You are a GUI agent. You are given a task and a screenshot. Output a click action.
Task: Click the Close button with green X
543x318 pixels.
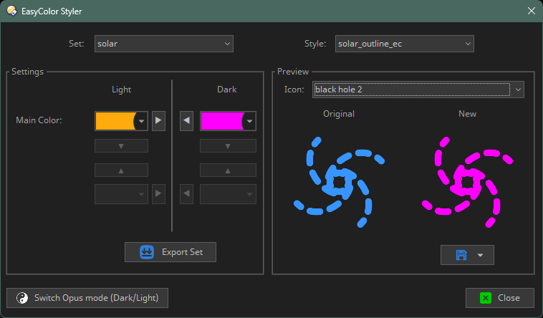[x=500, y=298]
